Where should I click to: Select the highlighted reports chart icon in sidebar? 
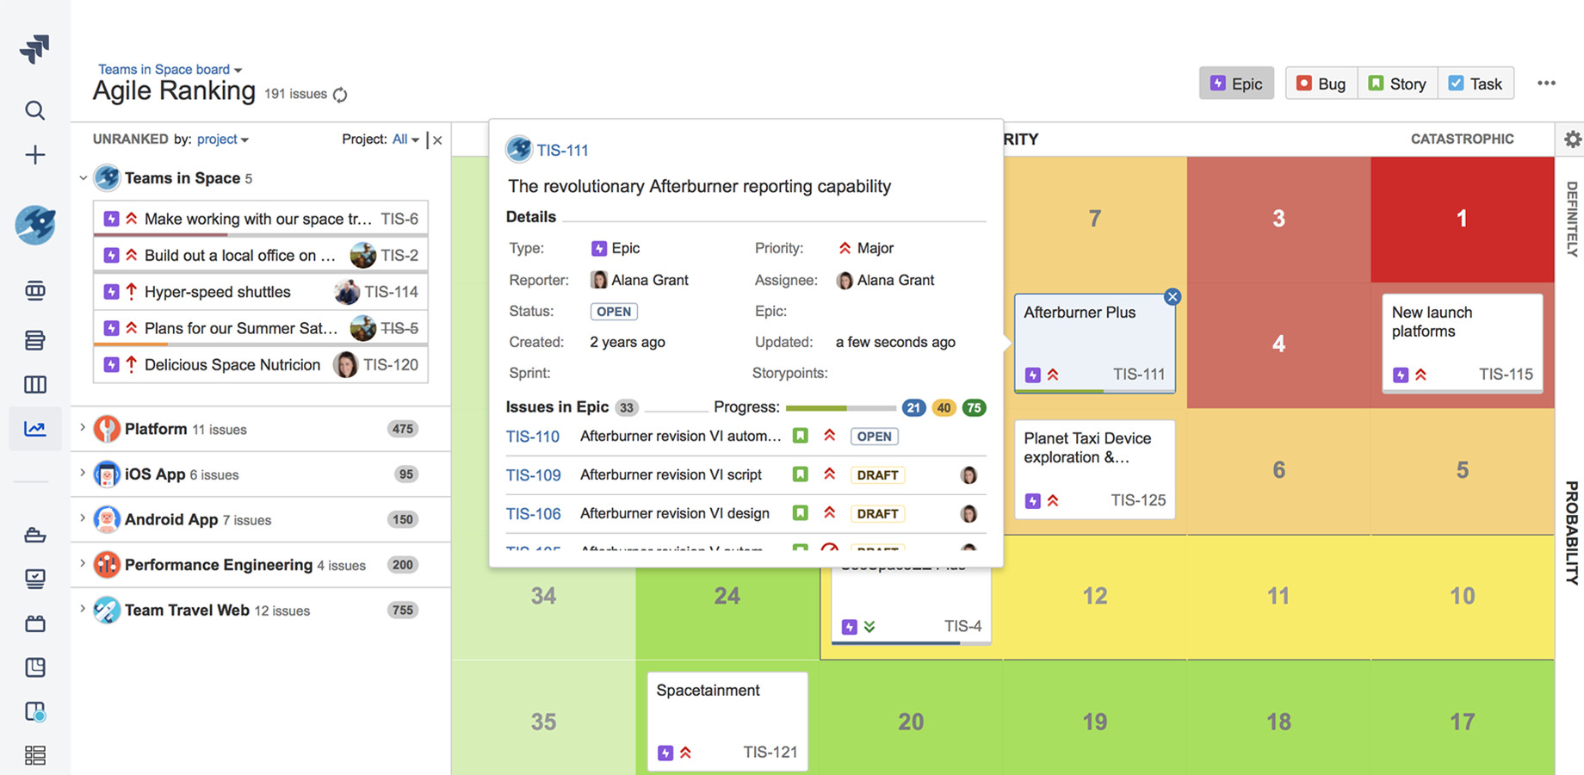coord(34,428)
